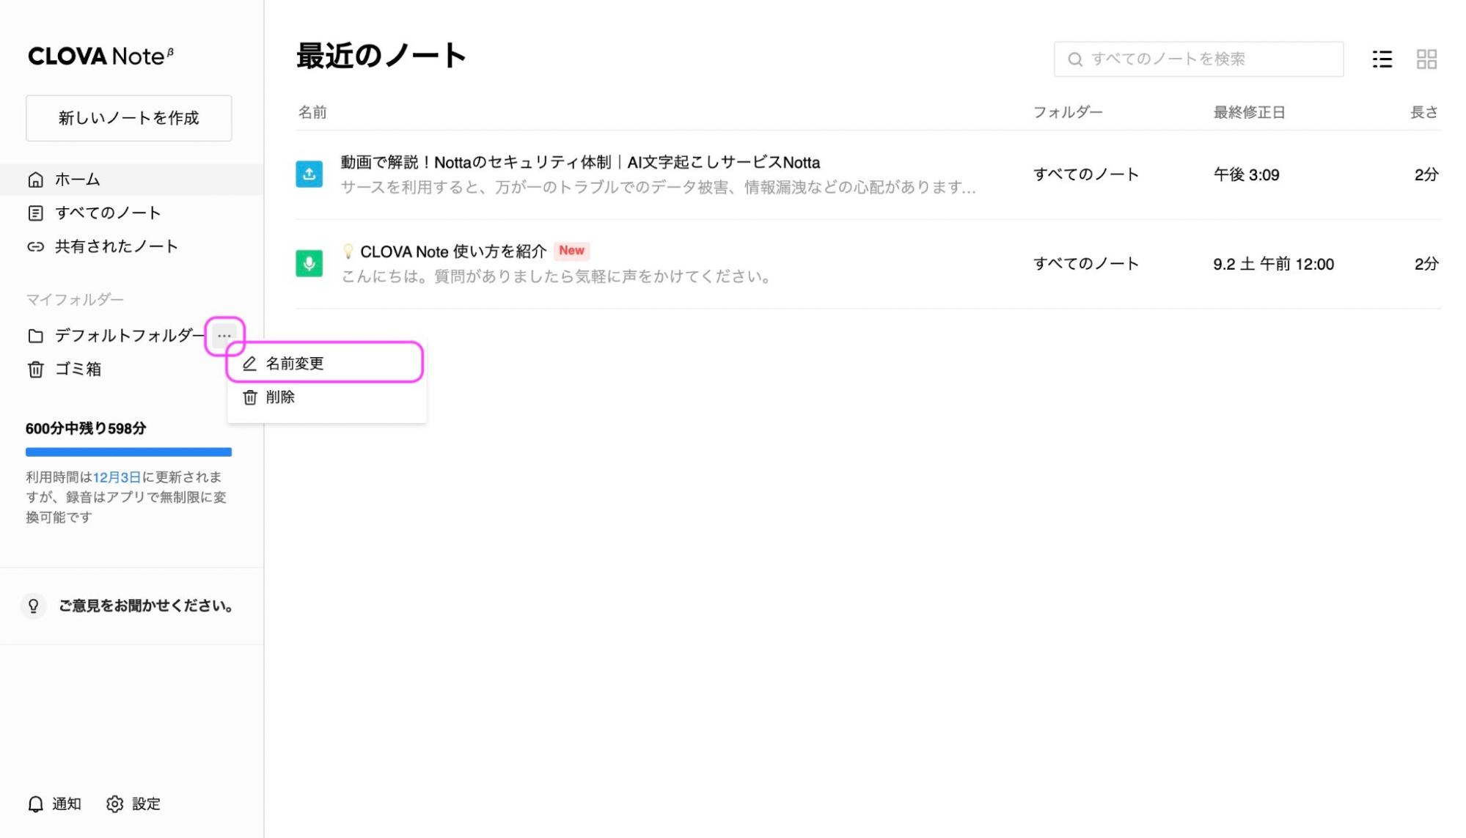This screenshot has height=838, width=1466.
Task: Click the blue upload icon of Notta note
Action: [309, 174]
